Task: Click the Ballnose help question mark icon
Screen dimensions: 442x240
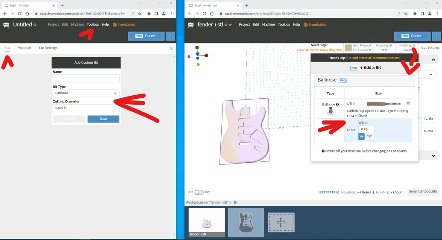Action: pyautogui.click(x=337, y=104)
